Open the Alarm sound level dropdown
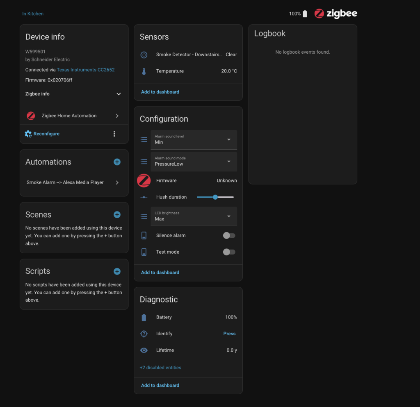This screenshot has height=407, width=420. pos(194,140)
